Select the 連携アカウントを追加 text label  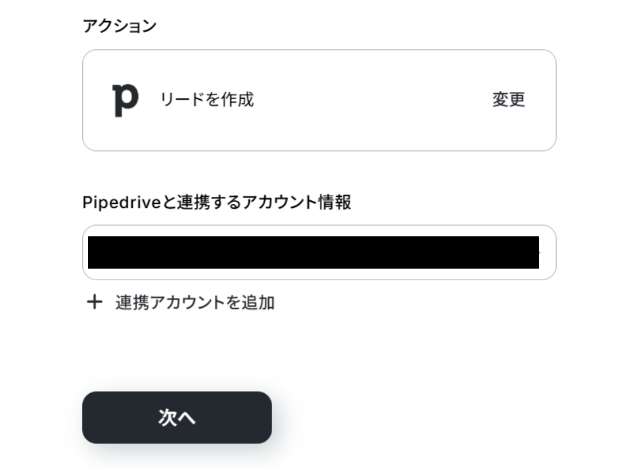(195, 303)
